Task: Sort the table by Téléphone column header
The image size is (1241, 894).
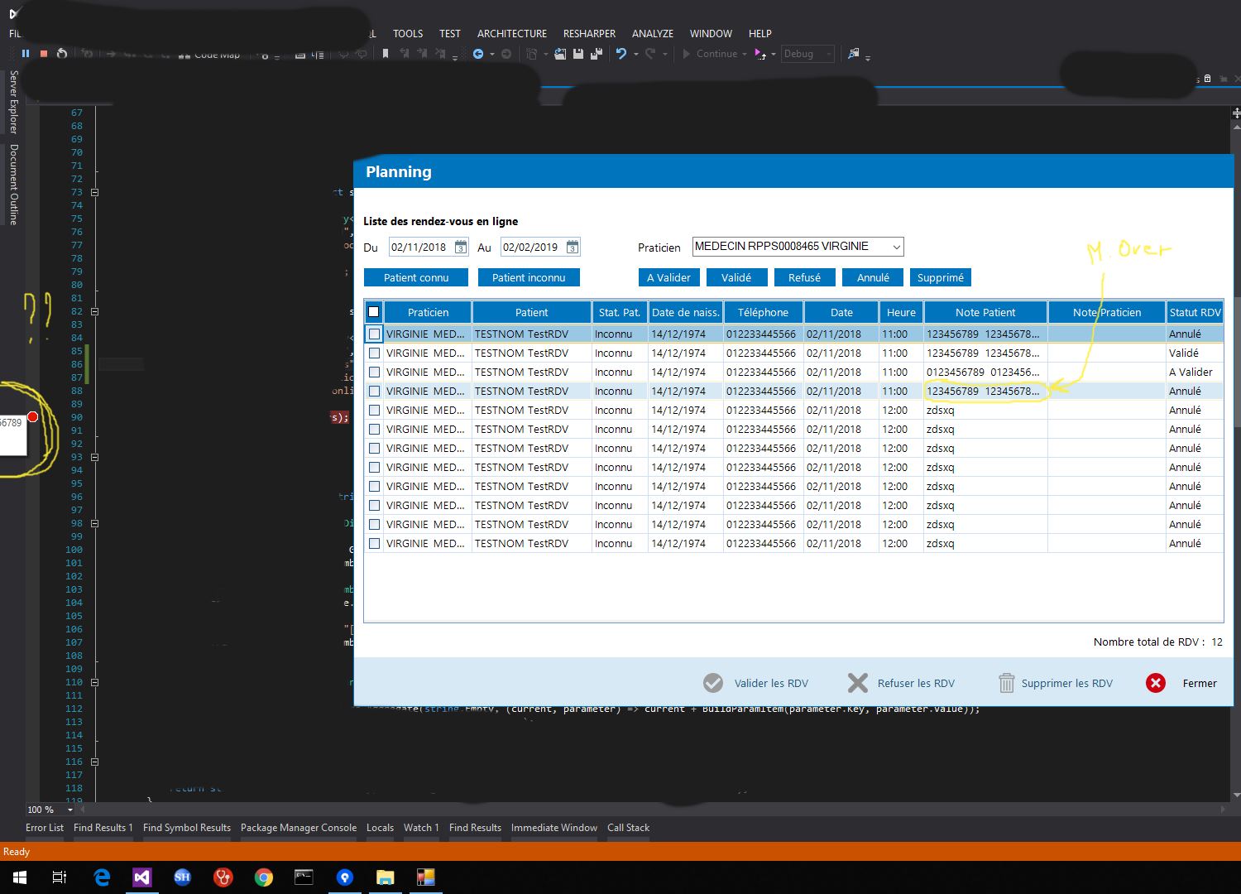Action: tap(763, 312)
